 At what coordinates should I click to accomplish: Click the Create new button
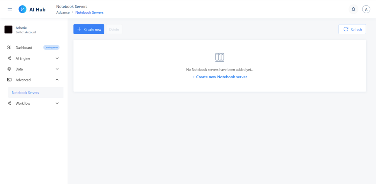point(89,29)
